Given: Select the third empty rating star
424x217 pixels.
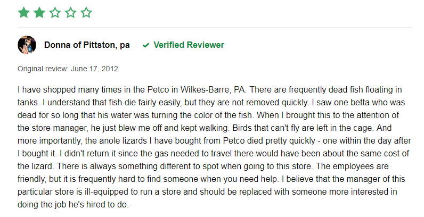Looking at the screenshot, I should (x=55, y=13).
